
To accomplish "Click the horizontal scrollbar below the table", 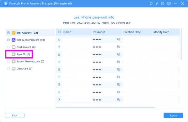I will [105, 107].
